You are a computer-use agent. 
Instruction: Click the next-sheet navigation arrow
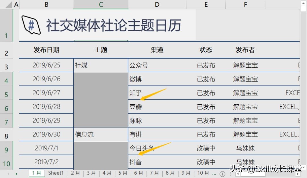click(16, 173)
